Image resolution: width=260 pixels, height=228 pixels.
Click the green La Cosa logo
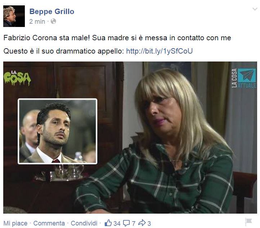pos(17,78)
